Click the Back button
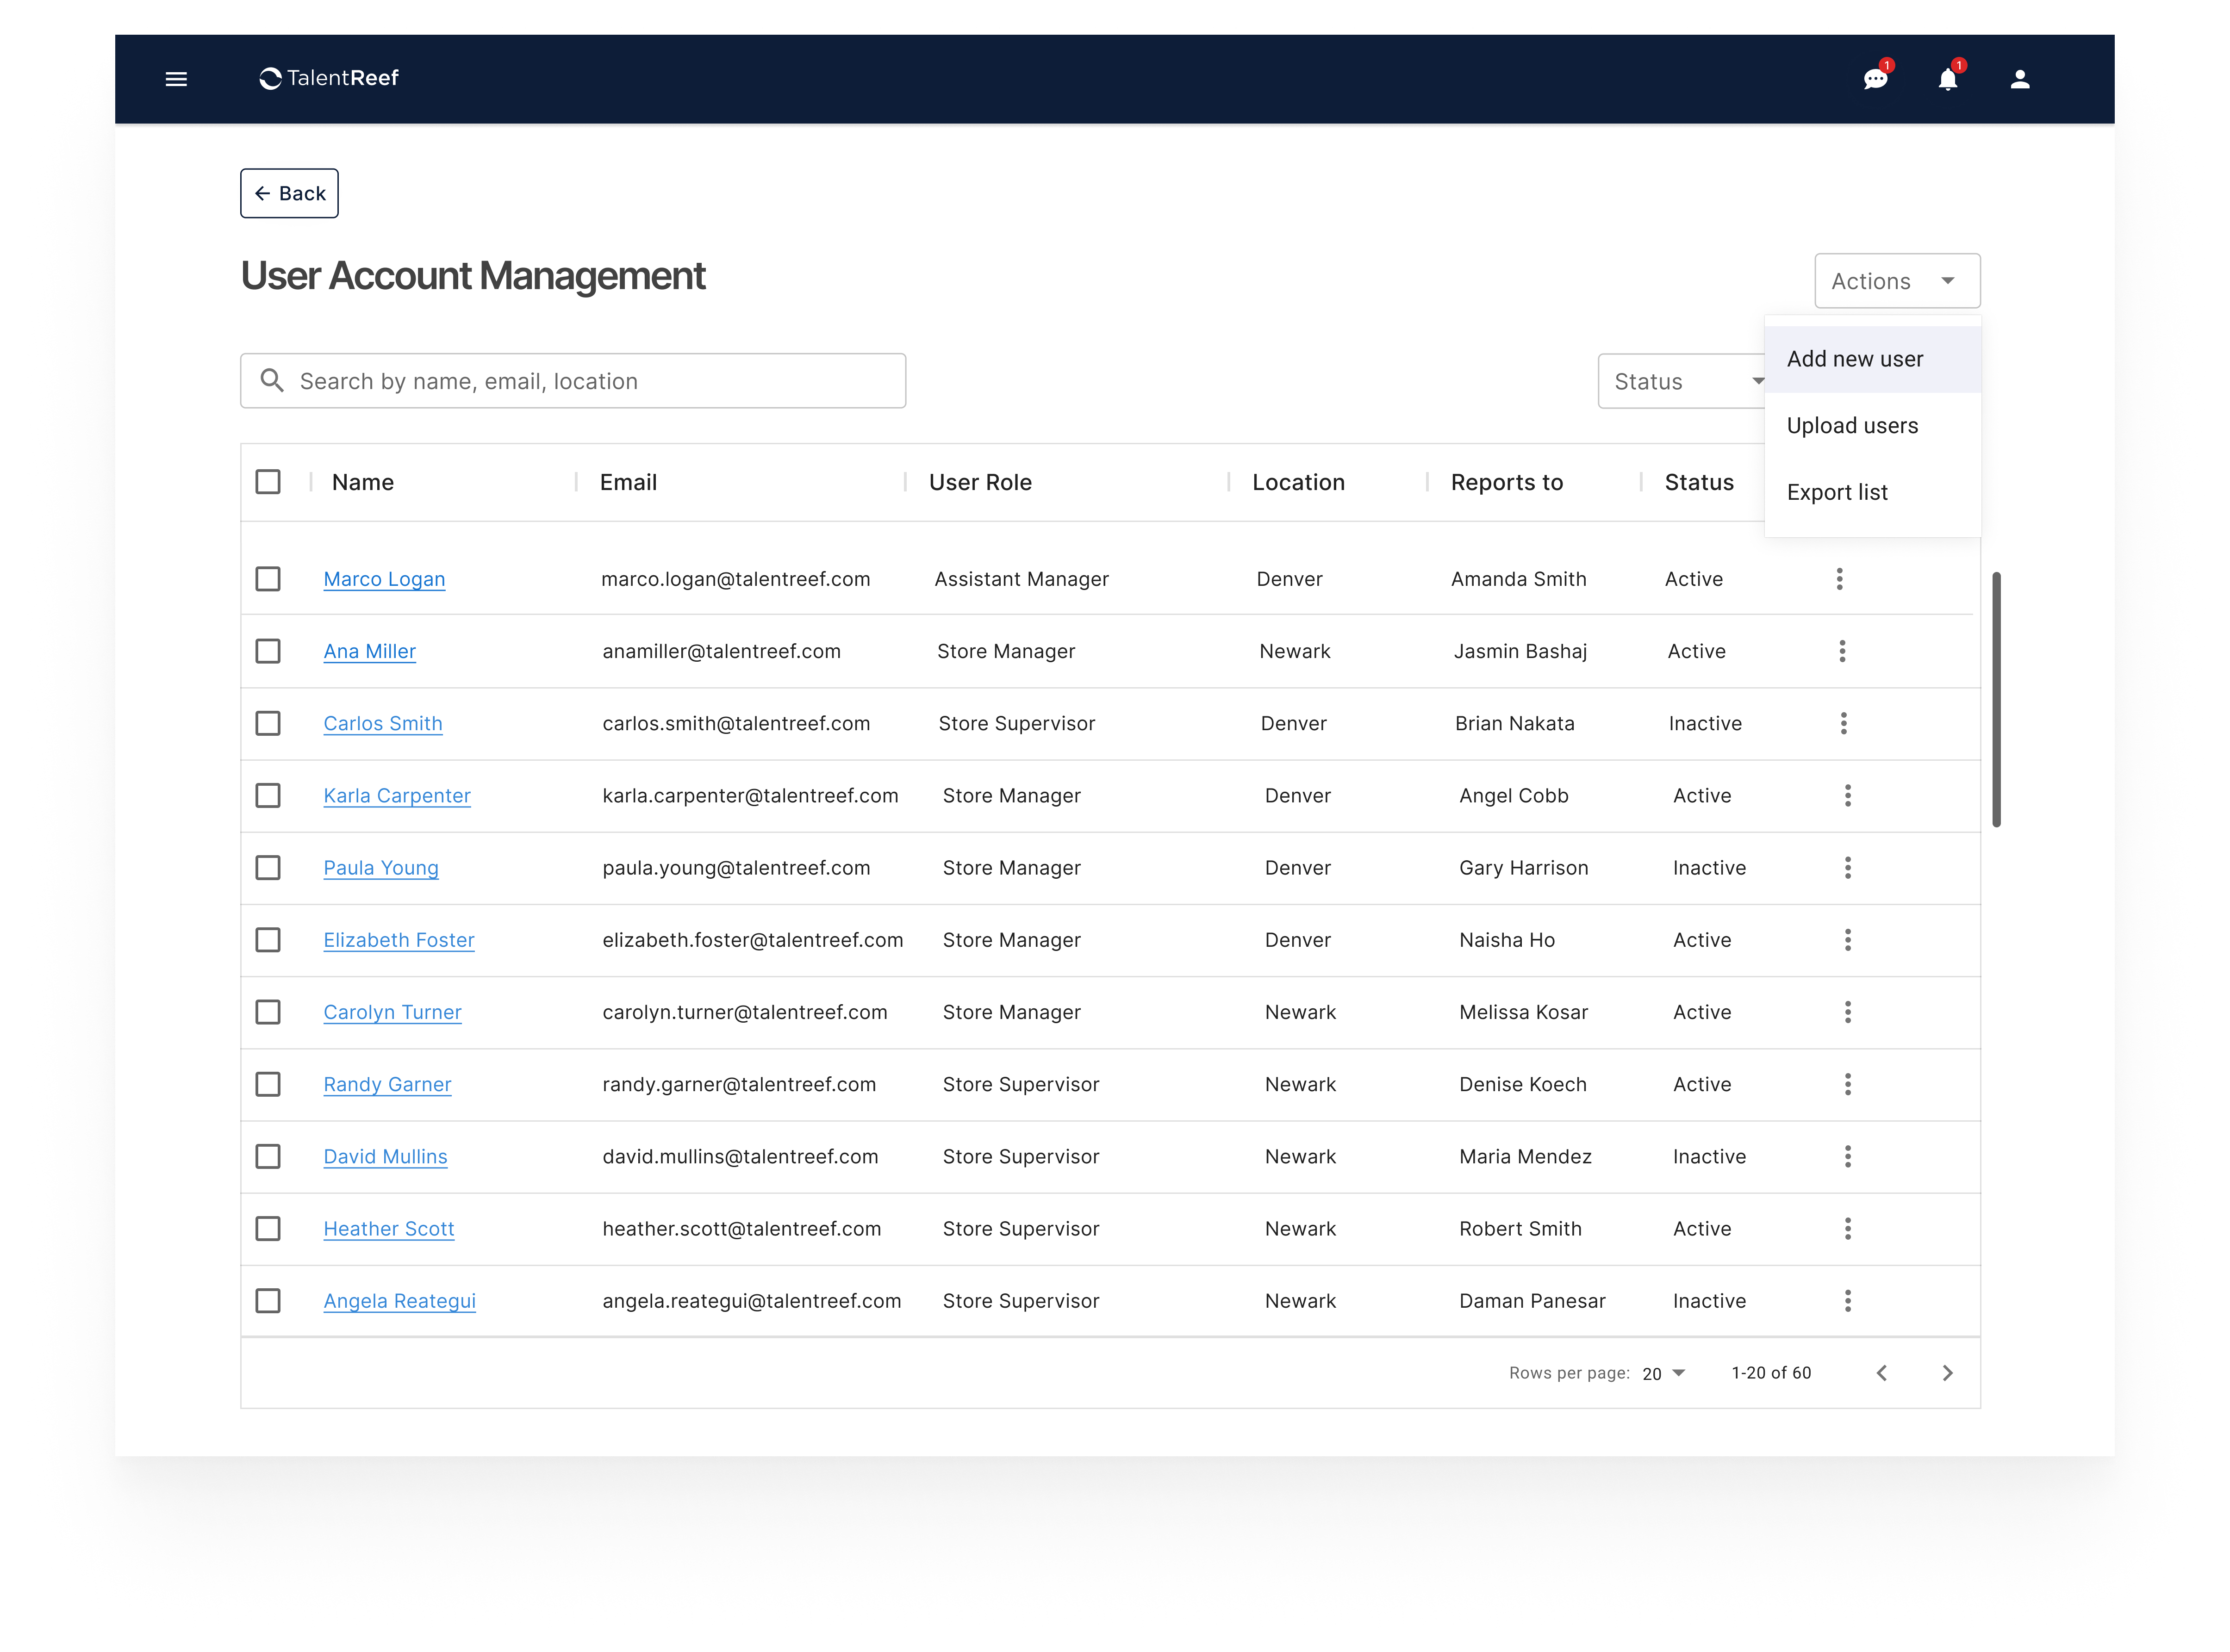 pos(289,193)
